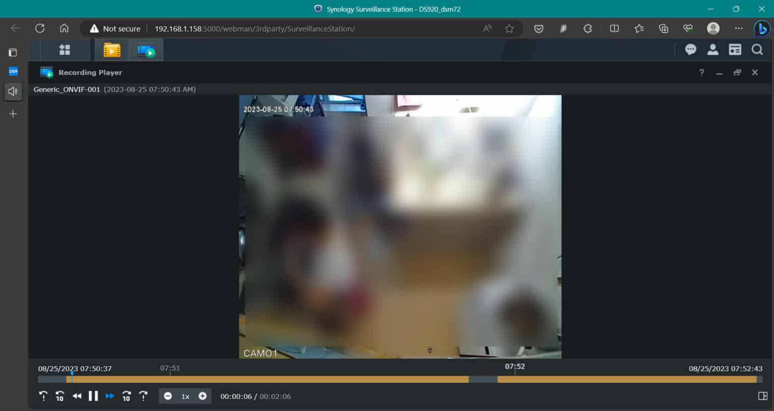This screenshot has height=411, width=774.
Task: Open Recording Player help
Action: pos(701,72)
